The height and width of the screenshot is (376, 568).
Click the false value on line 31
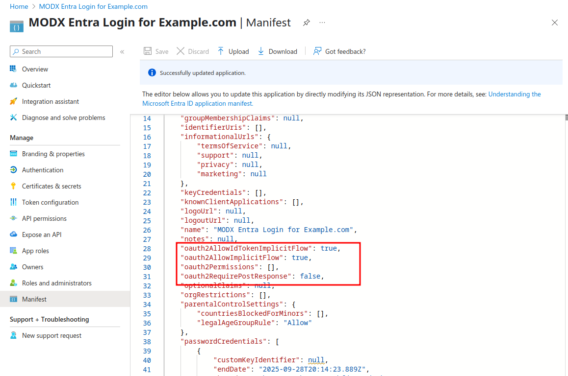click(310, 276)
